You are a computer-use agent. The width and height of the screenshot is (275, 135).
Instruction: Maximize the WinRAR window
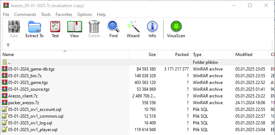(250, 5)
